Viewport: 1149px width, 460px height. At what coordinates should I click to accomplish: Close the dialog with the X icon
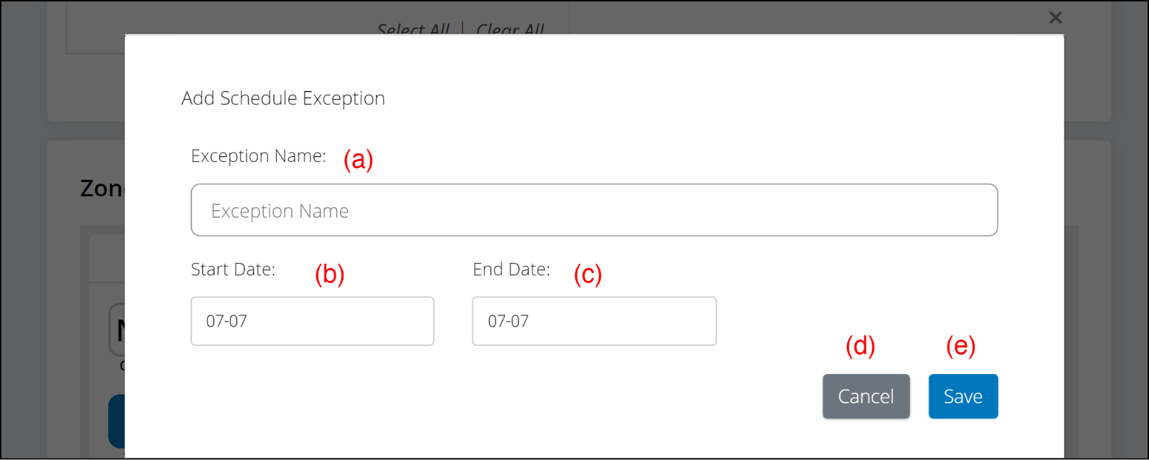[1055, 18]
